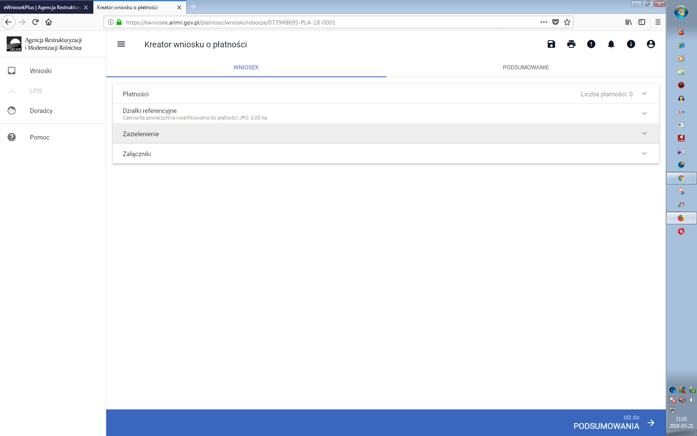Open the errors exclamation mark icon

pyautogui.click(x=591, y=44)
